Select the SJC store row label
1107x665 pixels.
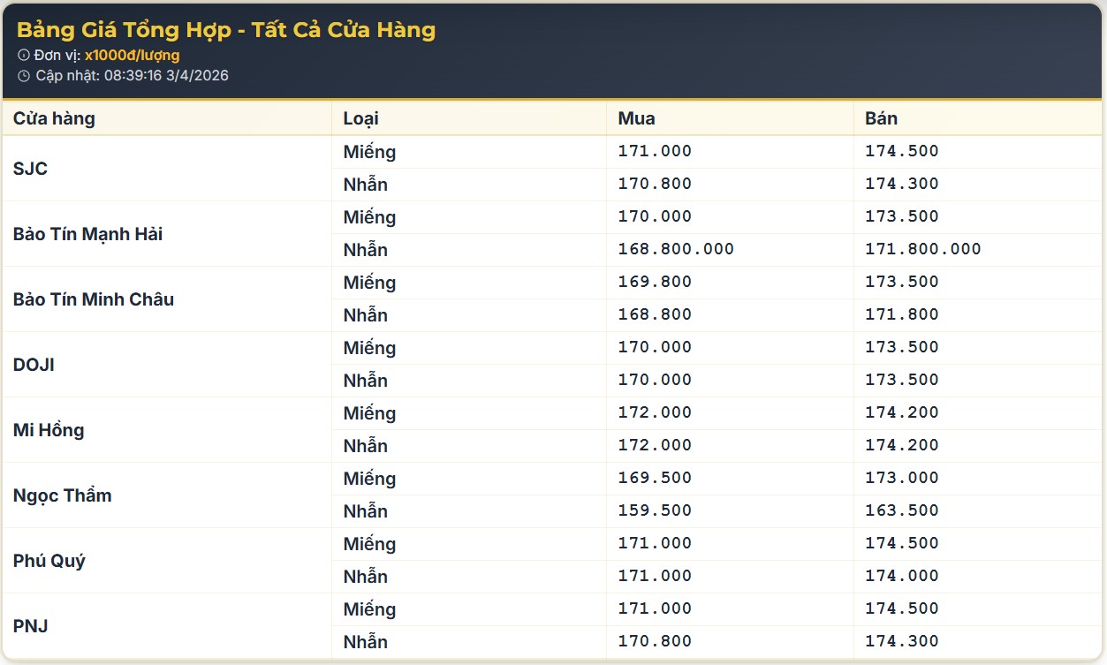coord(31,169)
